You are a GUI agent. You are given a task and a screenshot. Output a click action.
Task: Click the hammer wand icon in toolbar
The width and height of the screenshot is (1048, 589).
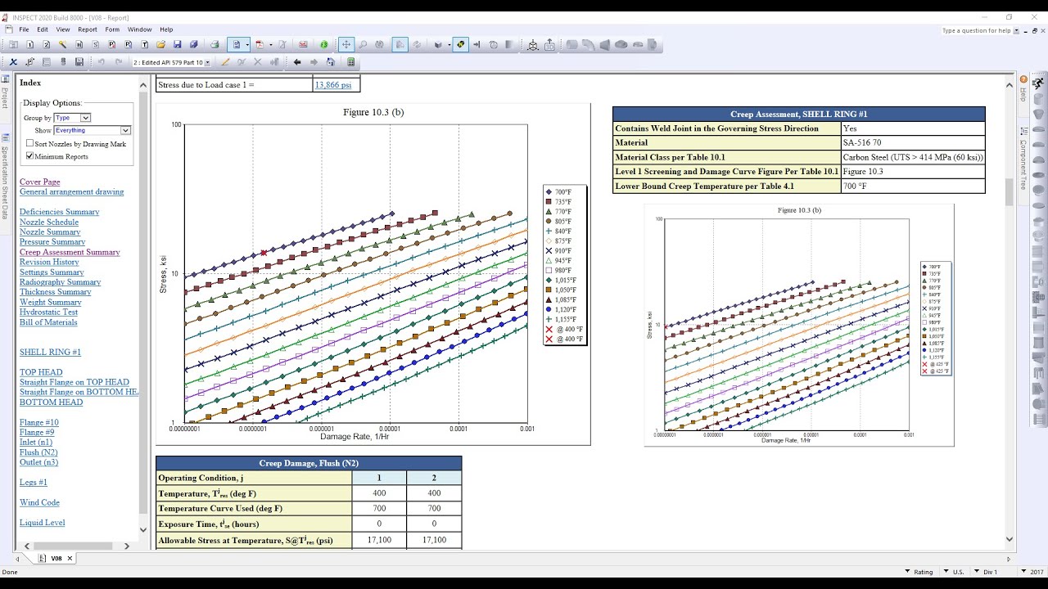(x=63, y=44)
